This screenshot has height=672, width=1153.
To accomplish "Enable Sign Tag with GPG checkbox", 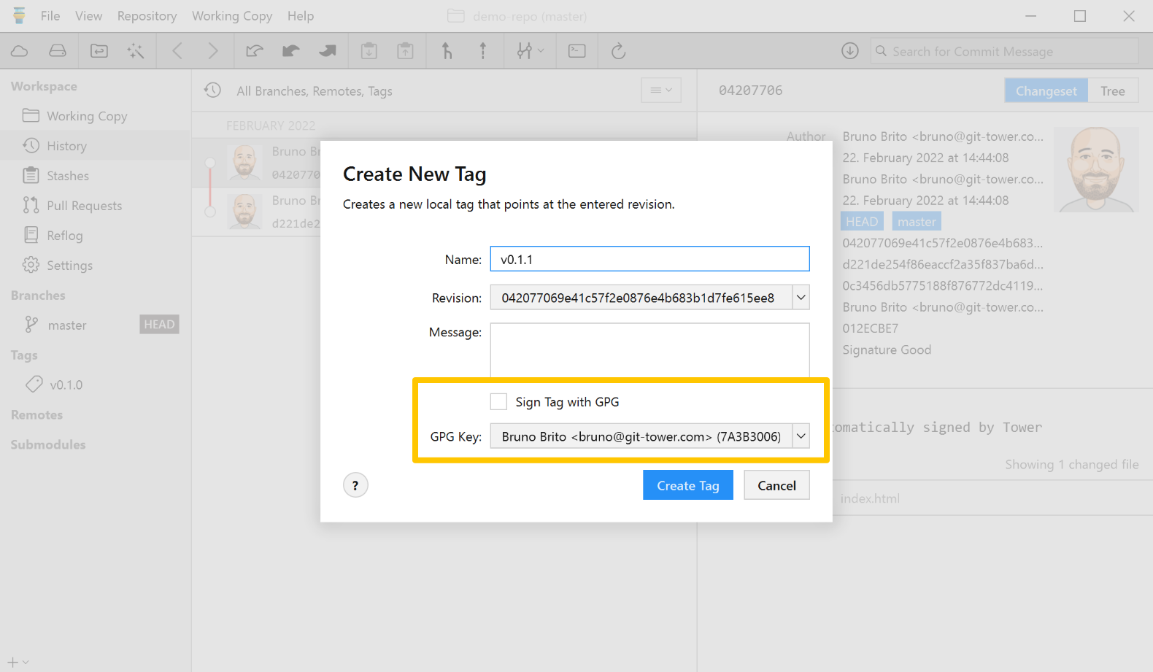I will 498,402.
